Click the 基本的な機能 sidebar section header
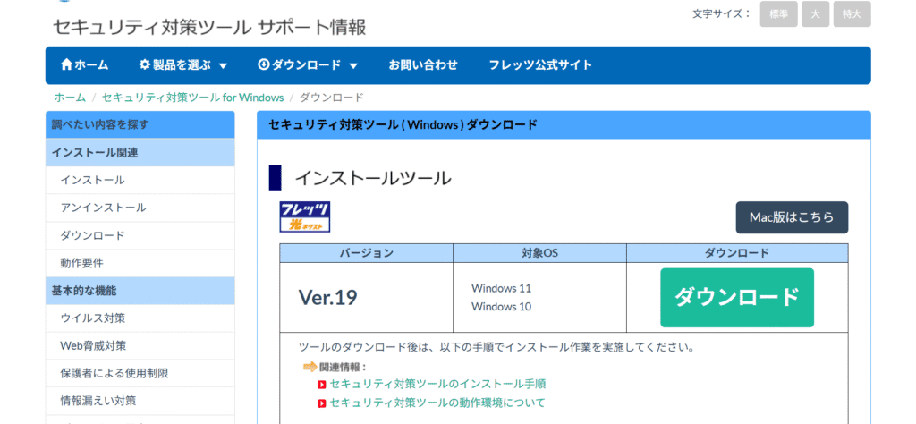Image resolution: width=916 pixels, height=424 pixels. pyautogui.click(x=140, y=290)
